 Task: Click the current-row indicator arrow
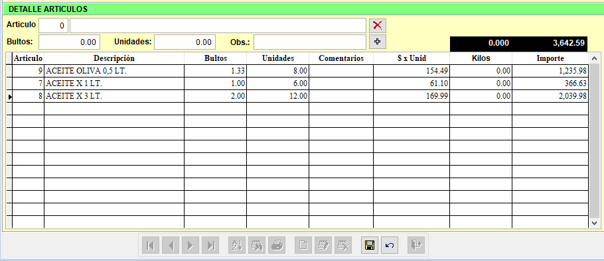(9, 97)
